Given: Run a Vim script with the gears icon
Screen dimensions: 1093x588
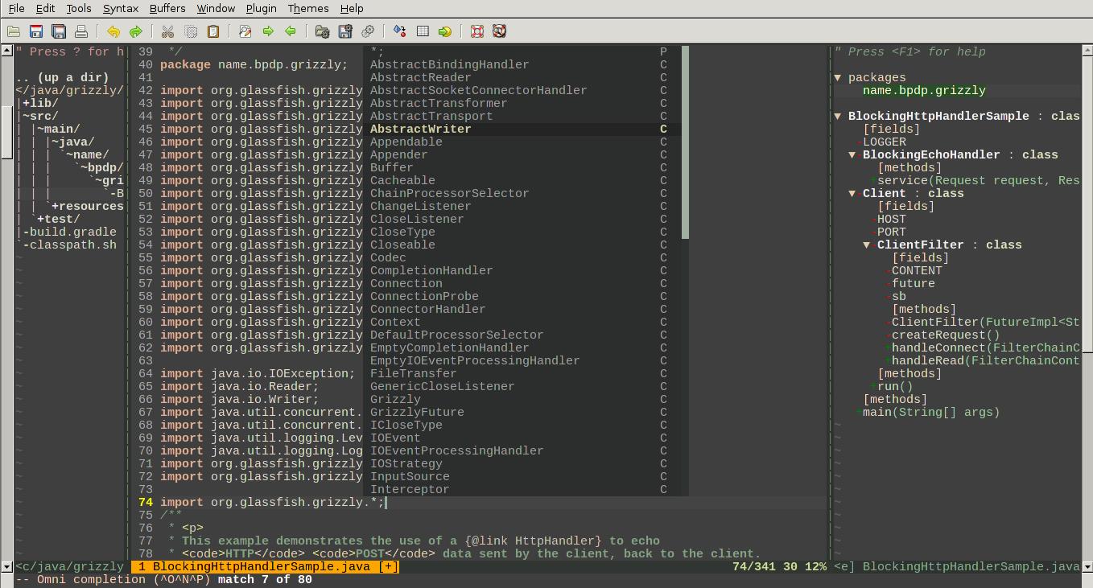Looking at the screenshot, I should (368, 31).
